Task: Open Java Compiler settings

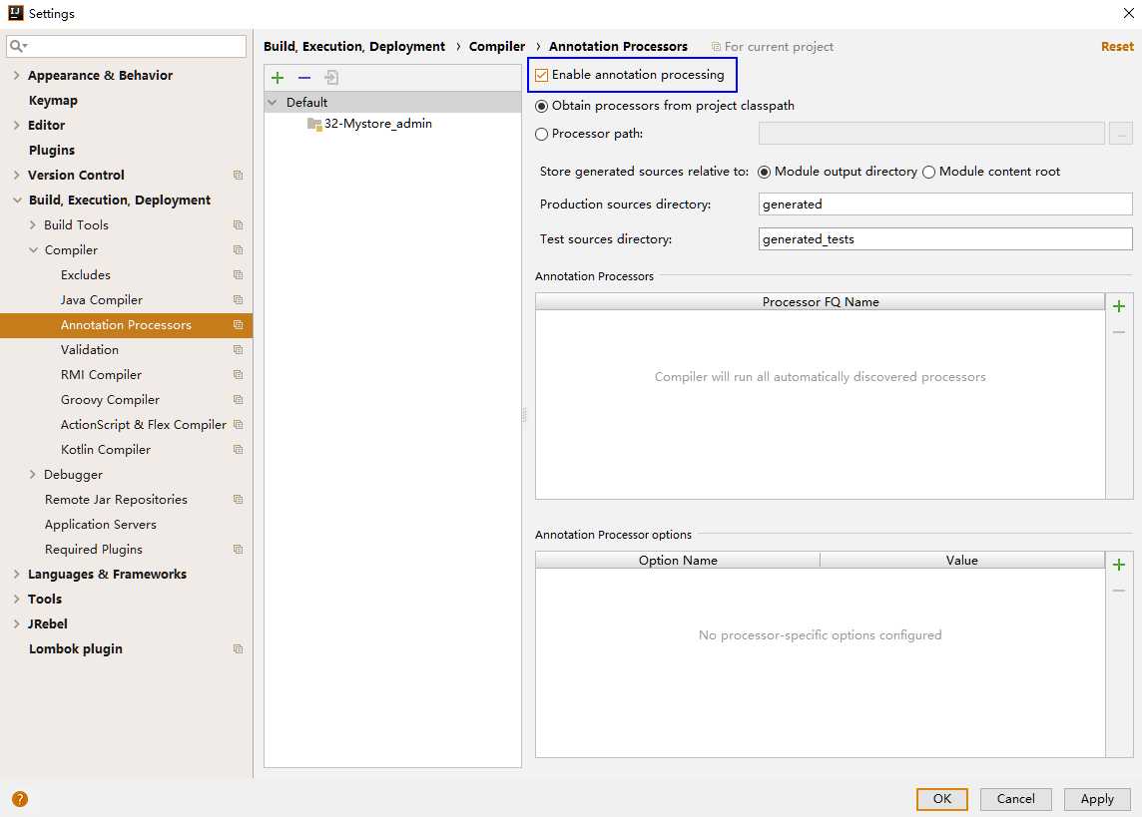Action: 101,299
